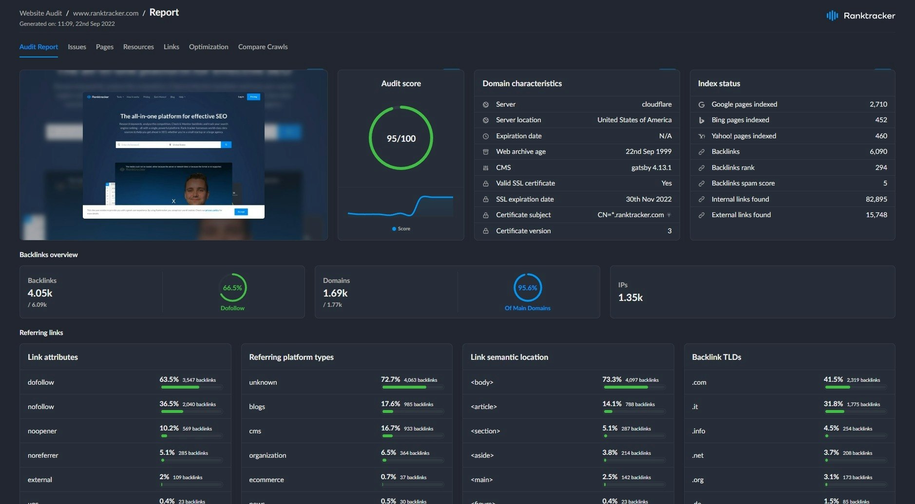Click the <article> semantic location row
The image size is (915, 504).
568,407
